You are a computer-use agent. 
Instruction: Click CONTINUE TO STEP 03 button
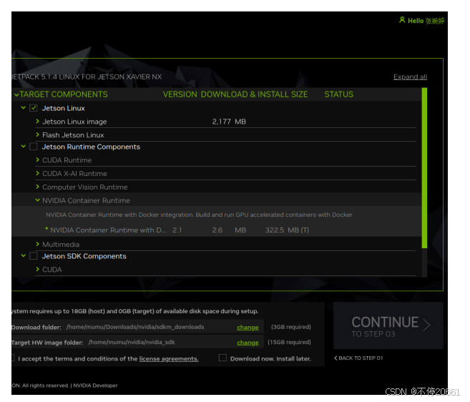pos(388,325)
